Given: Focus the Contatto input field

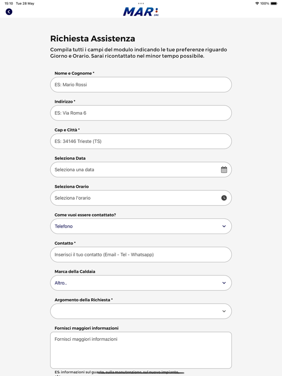Looking at the screenshot, I should pyautogui.click(x=141, y=255).
